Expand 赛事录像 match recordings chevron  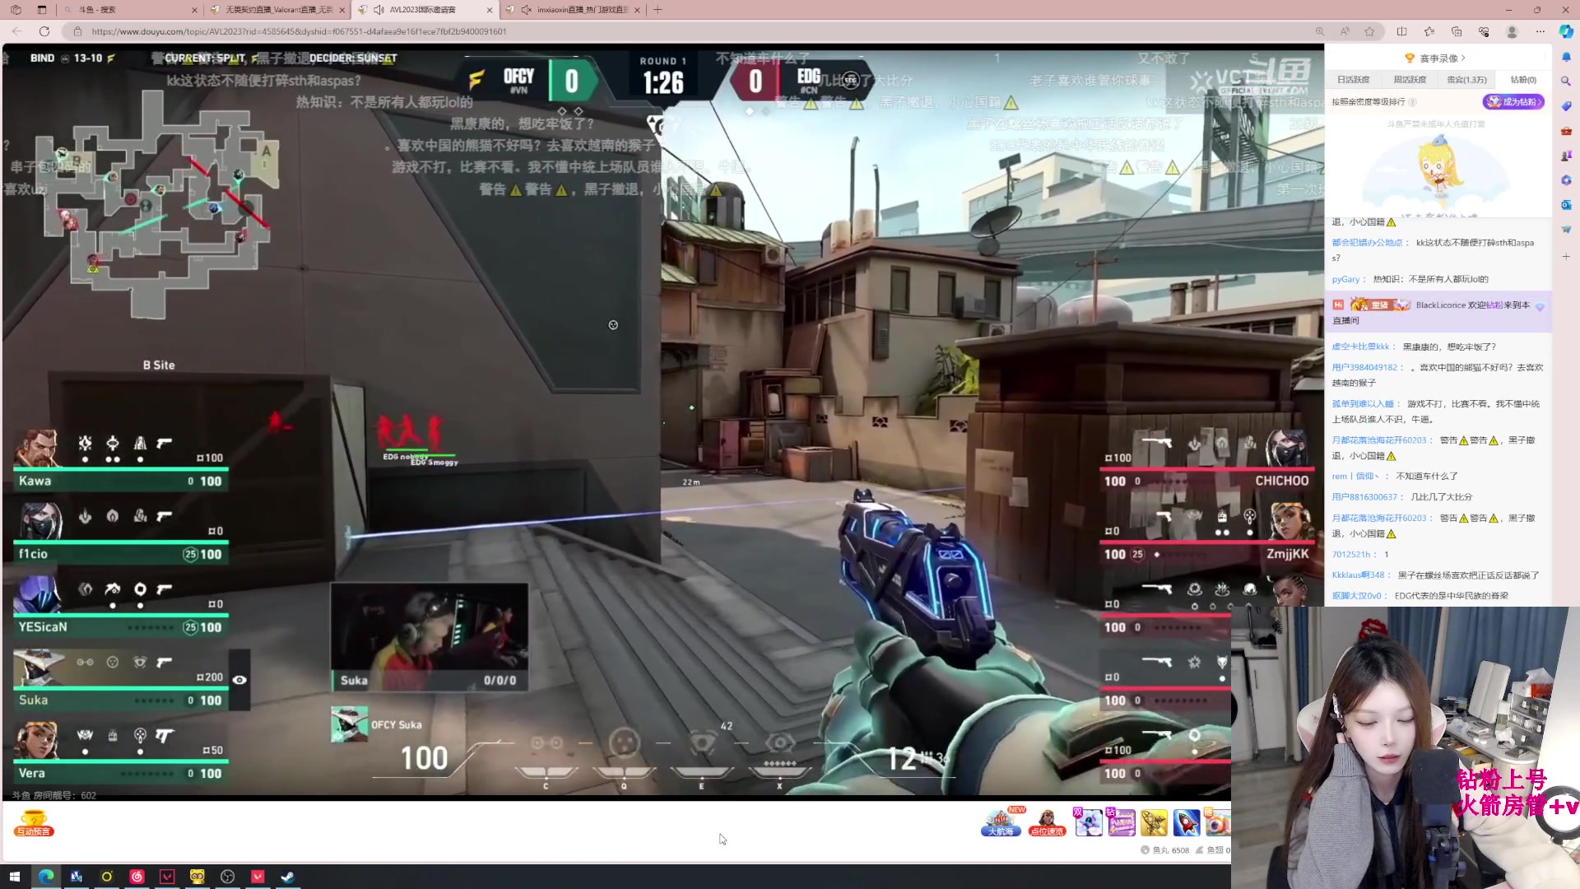(1464, 58)
